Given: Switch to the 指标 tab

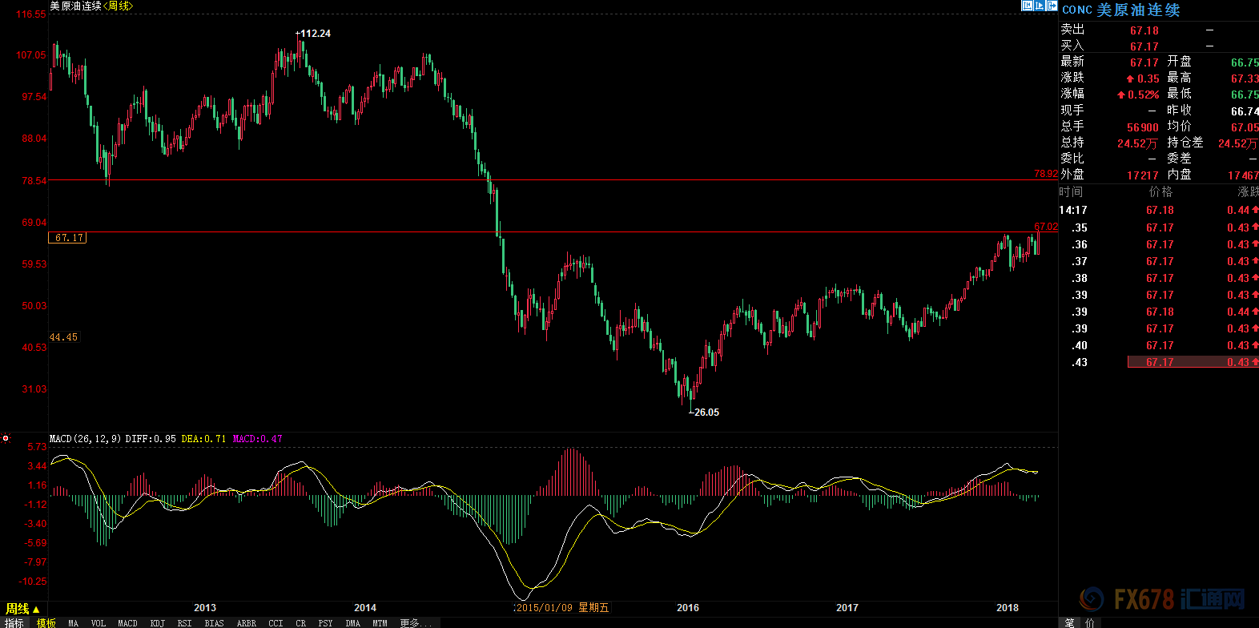Looking at the screenshot, I should pyautogui.click(x=14, y=623).
